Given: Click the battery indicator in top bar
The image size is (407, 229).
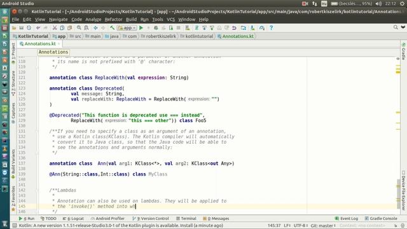Looking at the screenshot, I should pos(352,4).
